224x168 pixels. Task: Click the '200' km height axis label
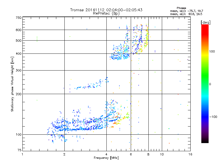click(18, 94)
